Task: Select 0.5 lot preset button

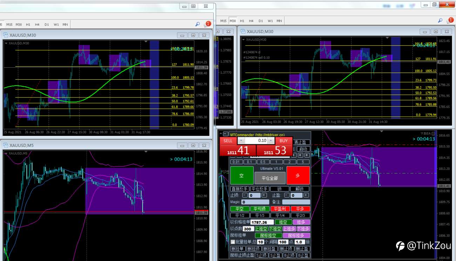Action: pyautogui.click(x=263, y=162)
